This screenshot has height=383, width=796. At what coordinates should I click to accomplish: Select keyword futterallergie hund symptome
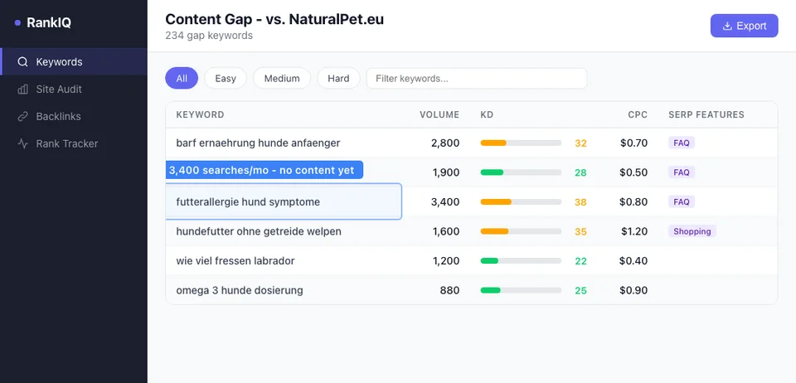(248, 202)
